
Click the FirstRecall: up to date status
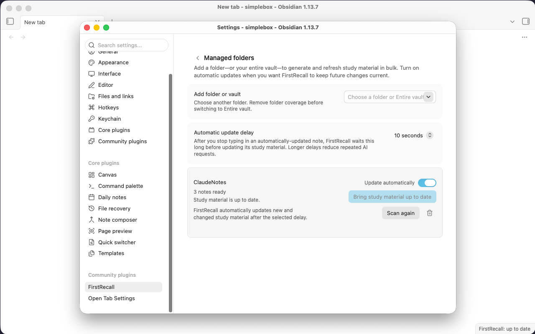click(504, 329)
